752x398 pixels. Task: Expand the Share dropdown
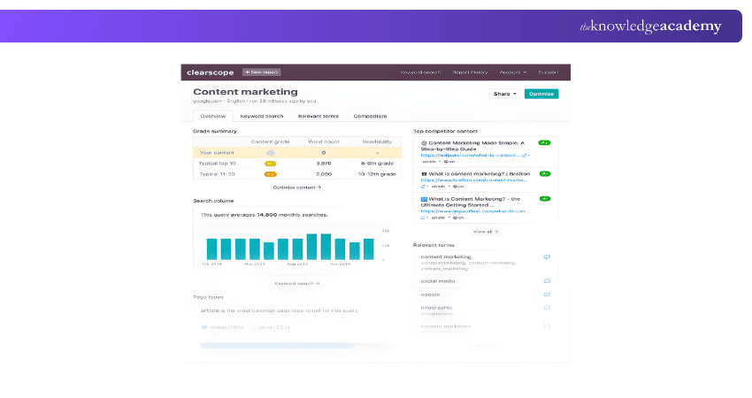pos(504,94)
